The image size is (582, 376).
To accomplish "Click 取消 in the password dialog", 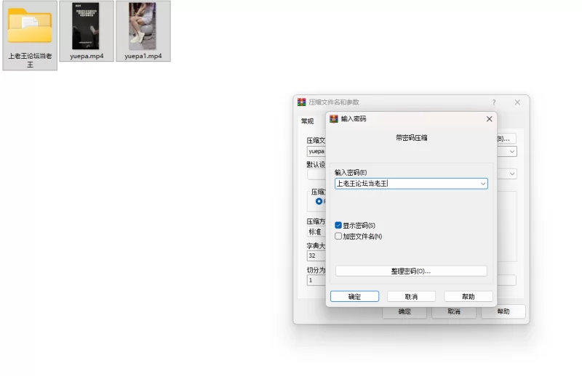I will pos(411,296).
